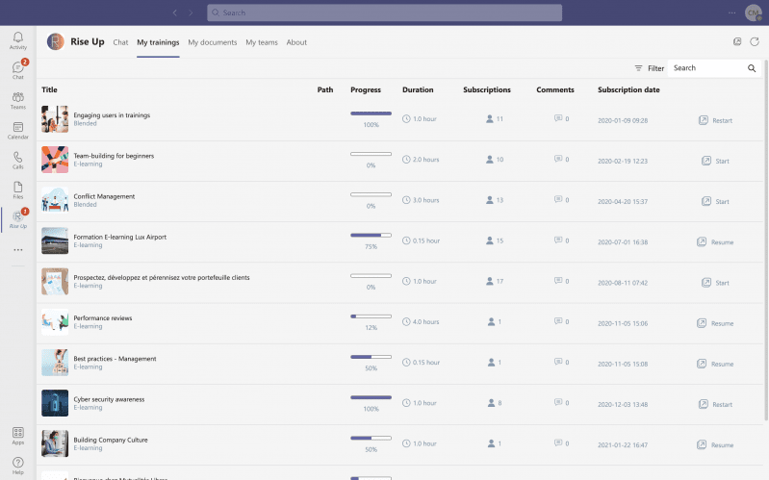This screenshot has height=480, width=769.
Task: Restart Engaging users in trainings course
Action: point(715,120)
